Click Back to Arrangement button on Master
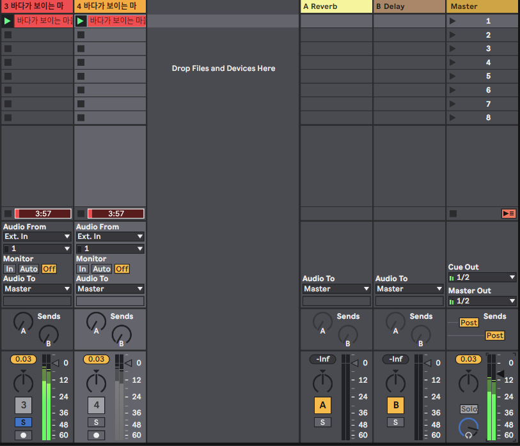The image size is (520, 446). click(x=508, y=213)
